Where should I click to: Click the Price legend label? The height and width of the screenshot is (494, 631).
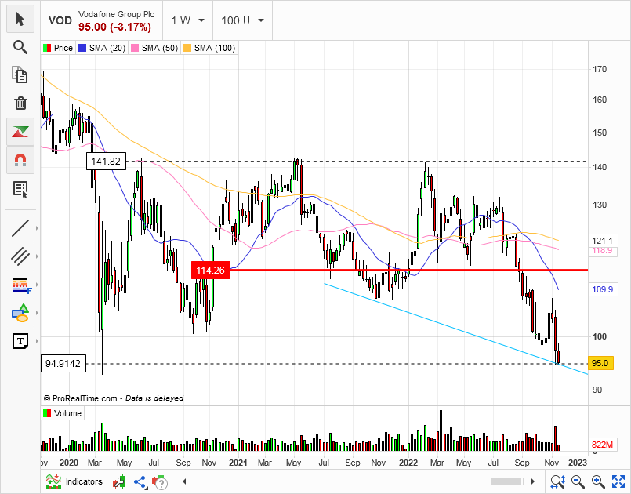click(x=63, y=48)
